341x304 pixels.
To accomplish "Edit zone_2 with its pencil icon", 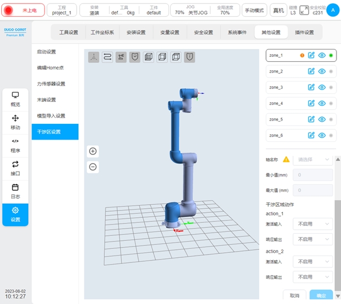I will tap(311, 71).
